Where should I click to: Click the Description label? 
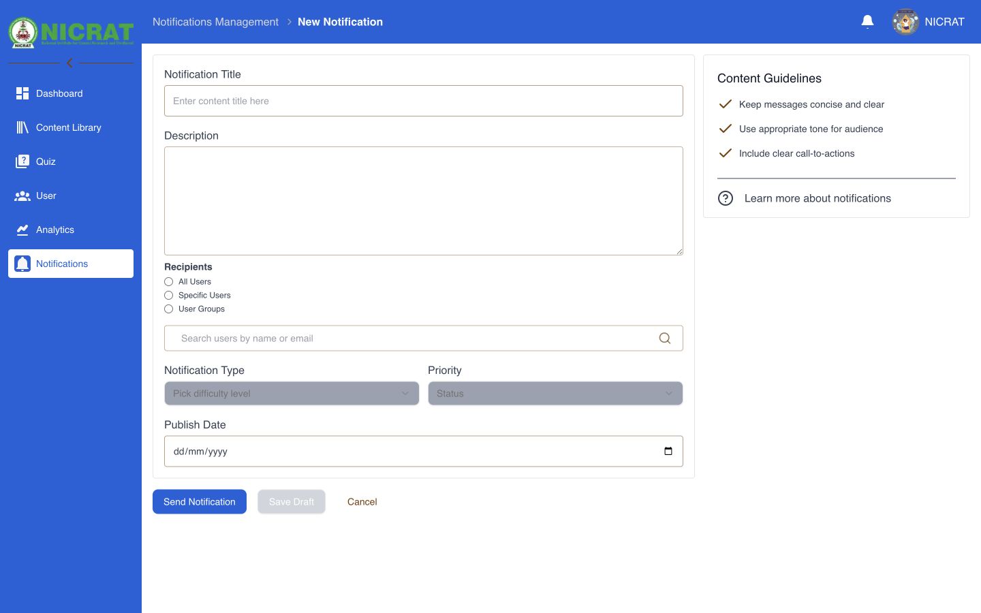(x=191, y=136)
